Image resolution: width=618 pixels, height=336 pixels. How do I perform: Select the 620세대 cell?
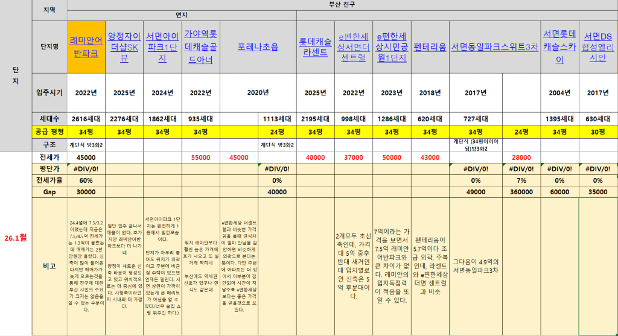point(430,119)
